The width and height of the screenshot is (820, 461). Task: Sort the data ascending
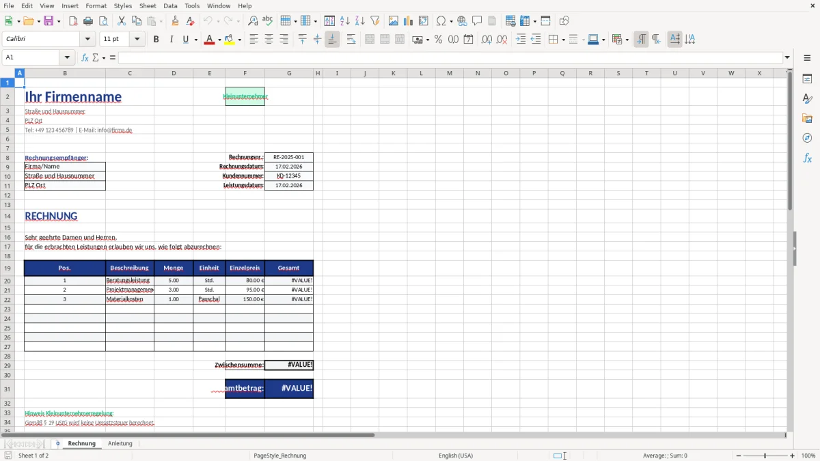tap(344, 20)
